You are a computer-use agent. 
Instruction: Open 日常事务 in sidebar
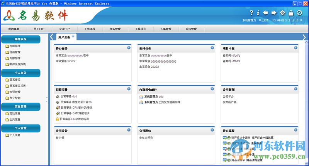pos(15,80)
